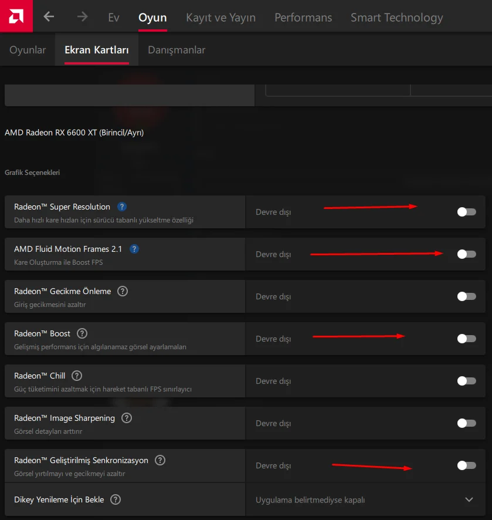Show help for Radeon Gecikme Önleme
Viewport: 492px width, 520px height.
123,291
